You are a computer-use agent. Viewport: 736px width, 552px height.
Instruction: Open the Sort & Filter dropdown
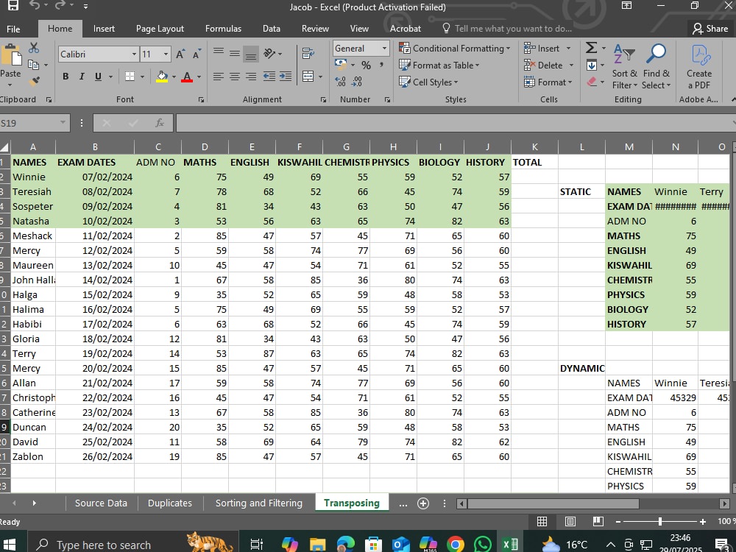tap(625, 66)
